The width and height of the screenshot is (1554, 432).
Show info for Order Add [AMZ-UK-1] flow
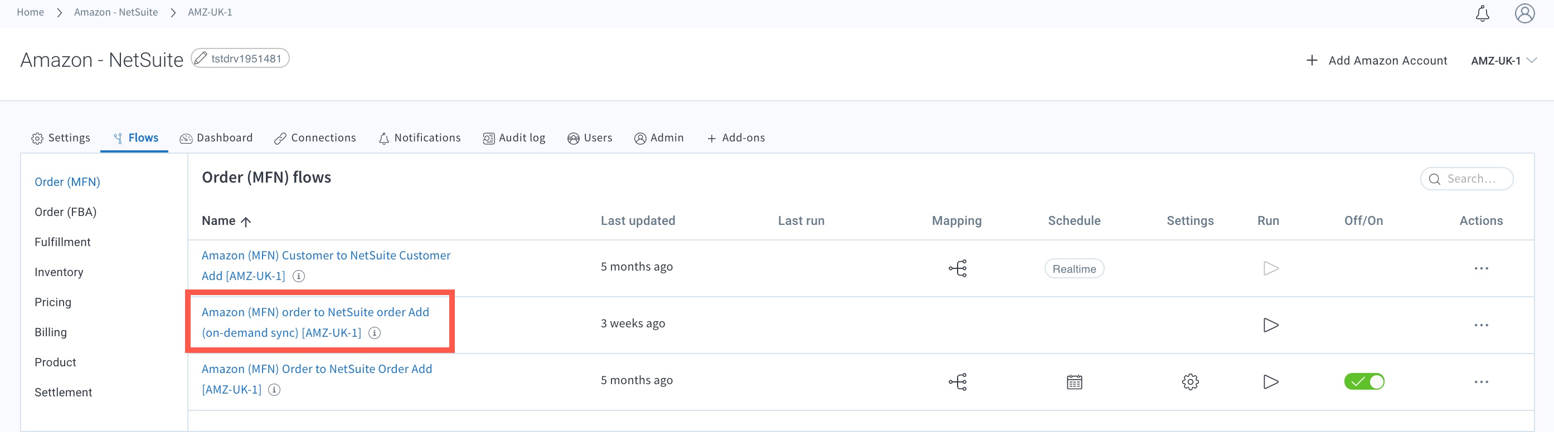[274, 390]
